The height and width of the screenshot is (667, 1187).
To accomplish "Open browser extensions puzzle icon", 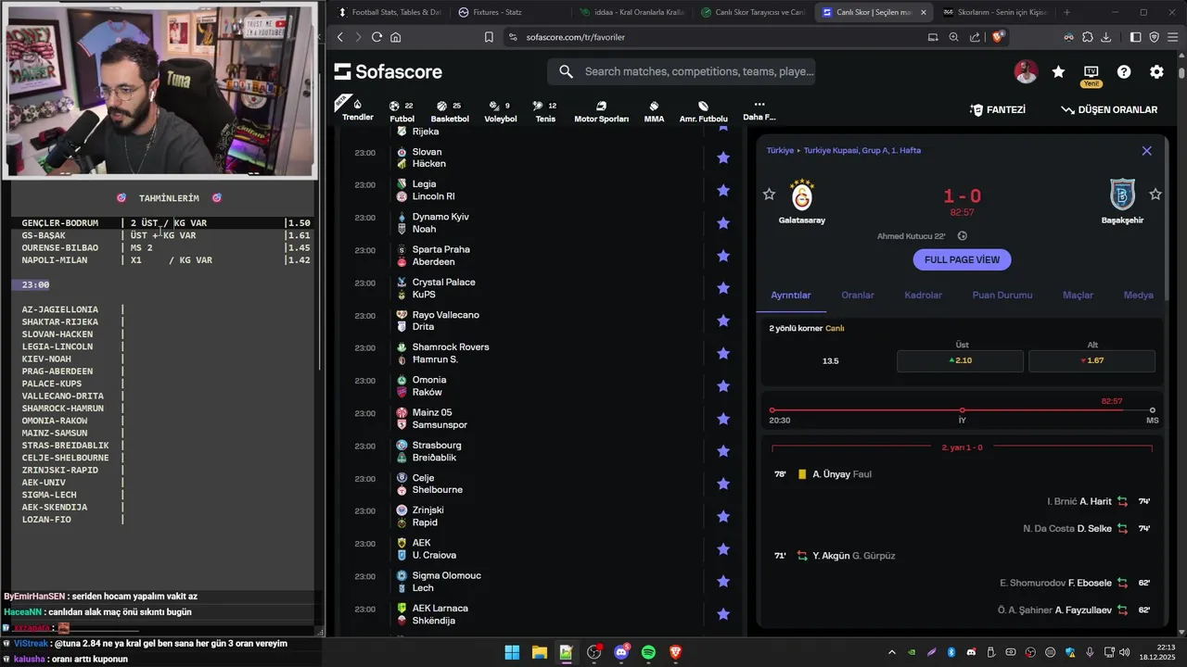I will coord(1087,37).
